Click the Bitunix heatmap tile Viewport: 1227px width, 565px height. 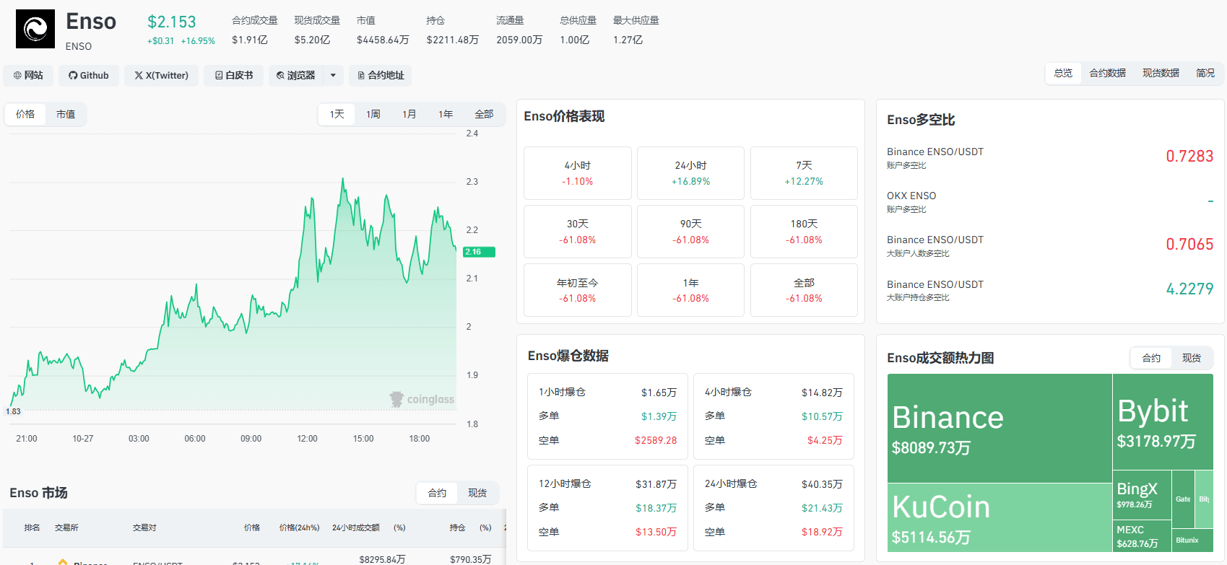[1192, 540]
